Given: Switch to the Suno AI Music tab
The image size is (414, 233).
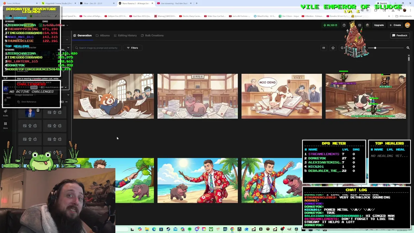Looking at the screenshot, I should pos(19,3).
